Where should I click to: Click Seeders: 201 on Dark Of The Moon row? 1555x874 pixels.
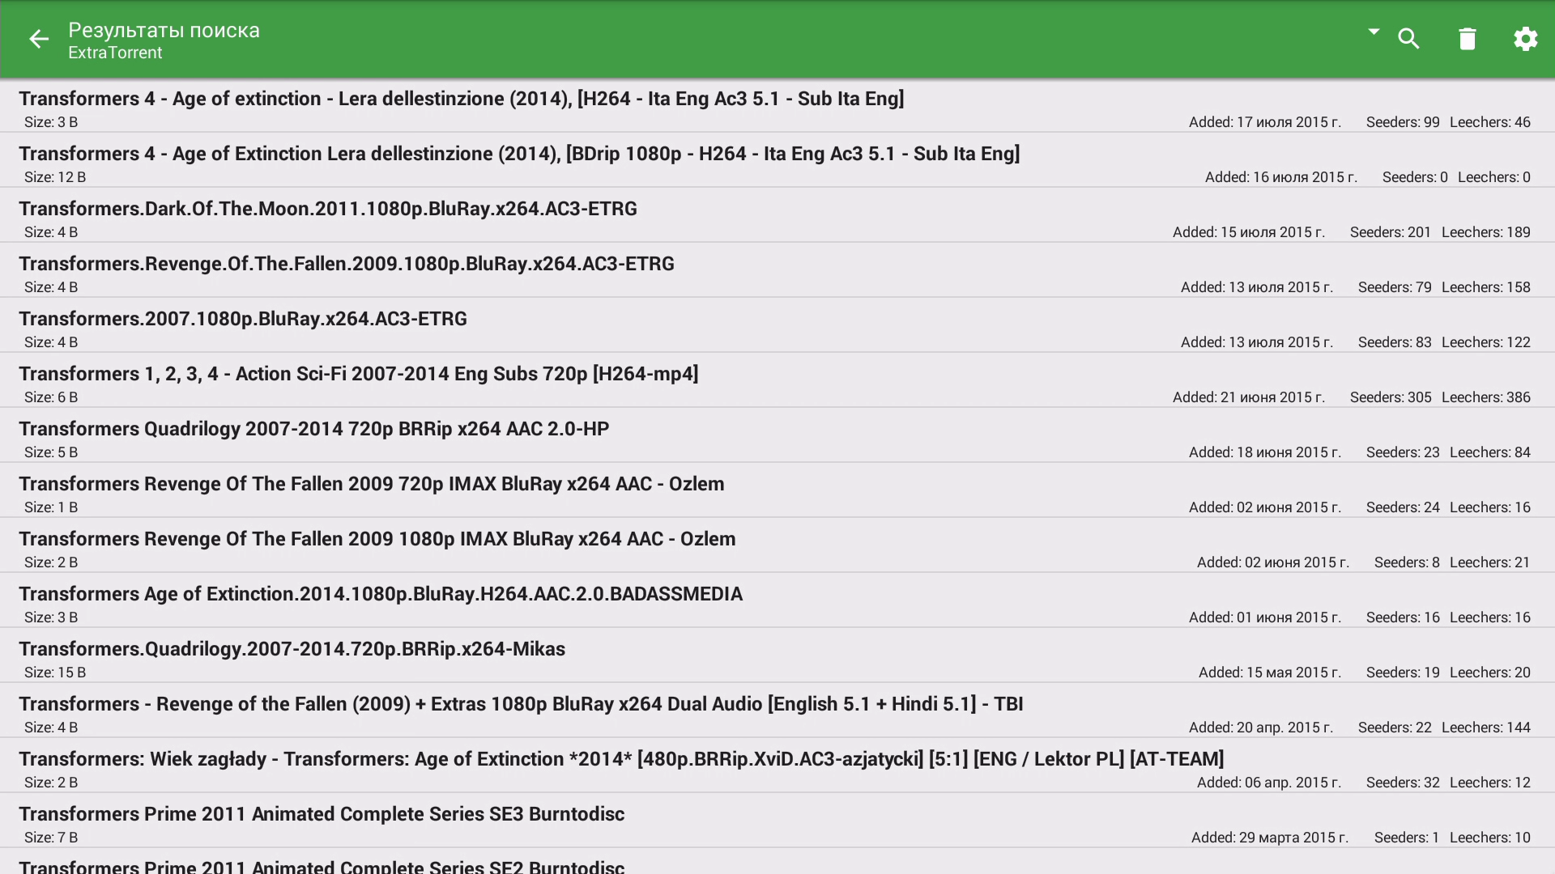(x=1391, y=232)
